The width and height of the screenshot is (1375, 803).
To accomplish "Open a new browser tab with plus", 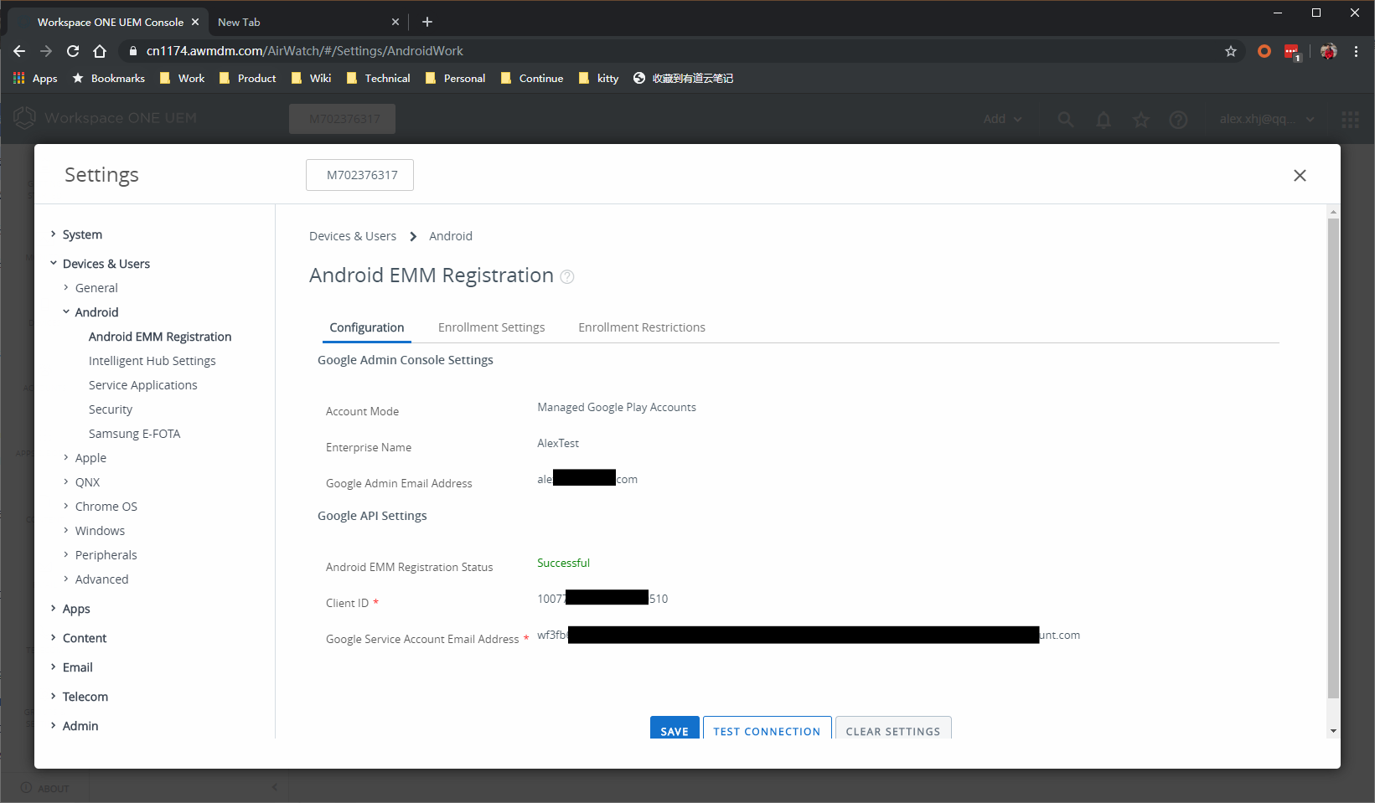I will pyautogui.click(x=427, y=22).
